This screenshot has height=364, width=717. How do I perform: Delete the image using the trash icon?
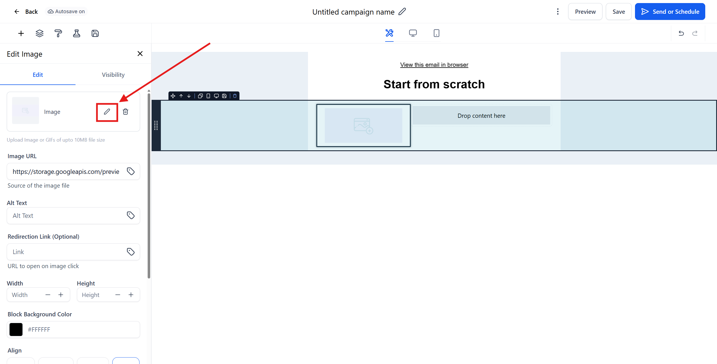click(x=125, y=112)
